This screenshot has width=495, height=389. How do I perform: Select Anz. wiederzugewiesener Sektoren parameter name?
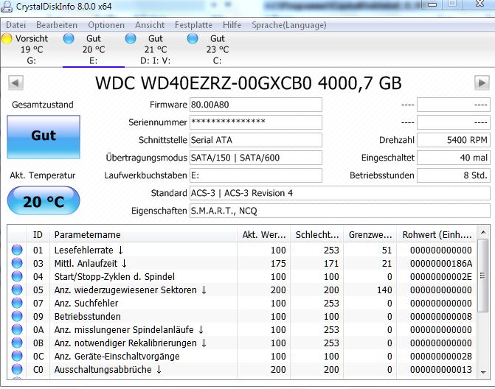pyautogui.click(x=131, y=290)
